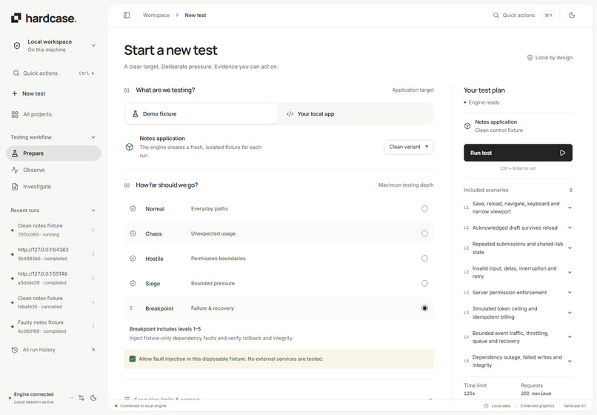Click the Chaos level check icon

[133, 233]
